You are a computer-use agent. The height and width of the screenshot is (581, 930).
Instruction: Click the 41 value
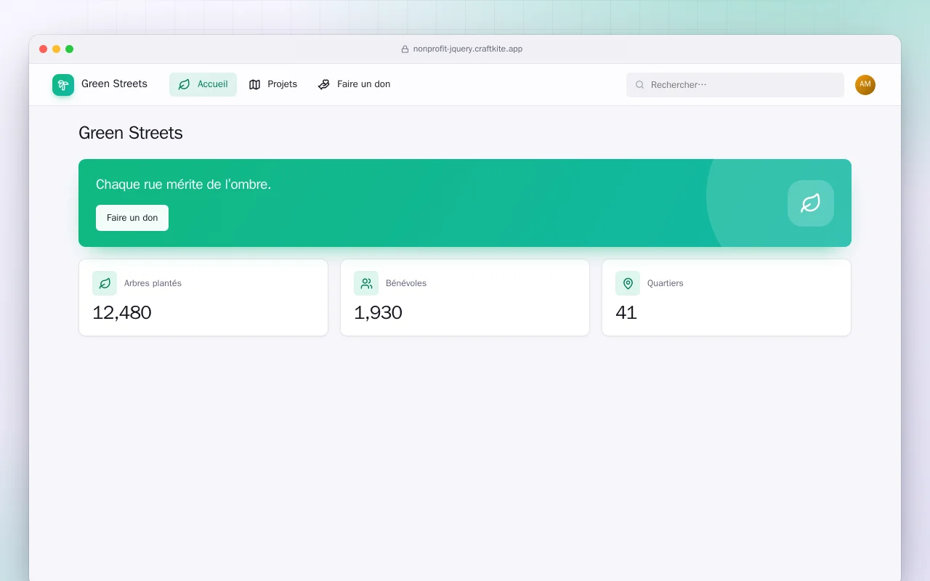point(626,312)
